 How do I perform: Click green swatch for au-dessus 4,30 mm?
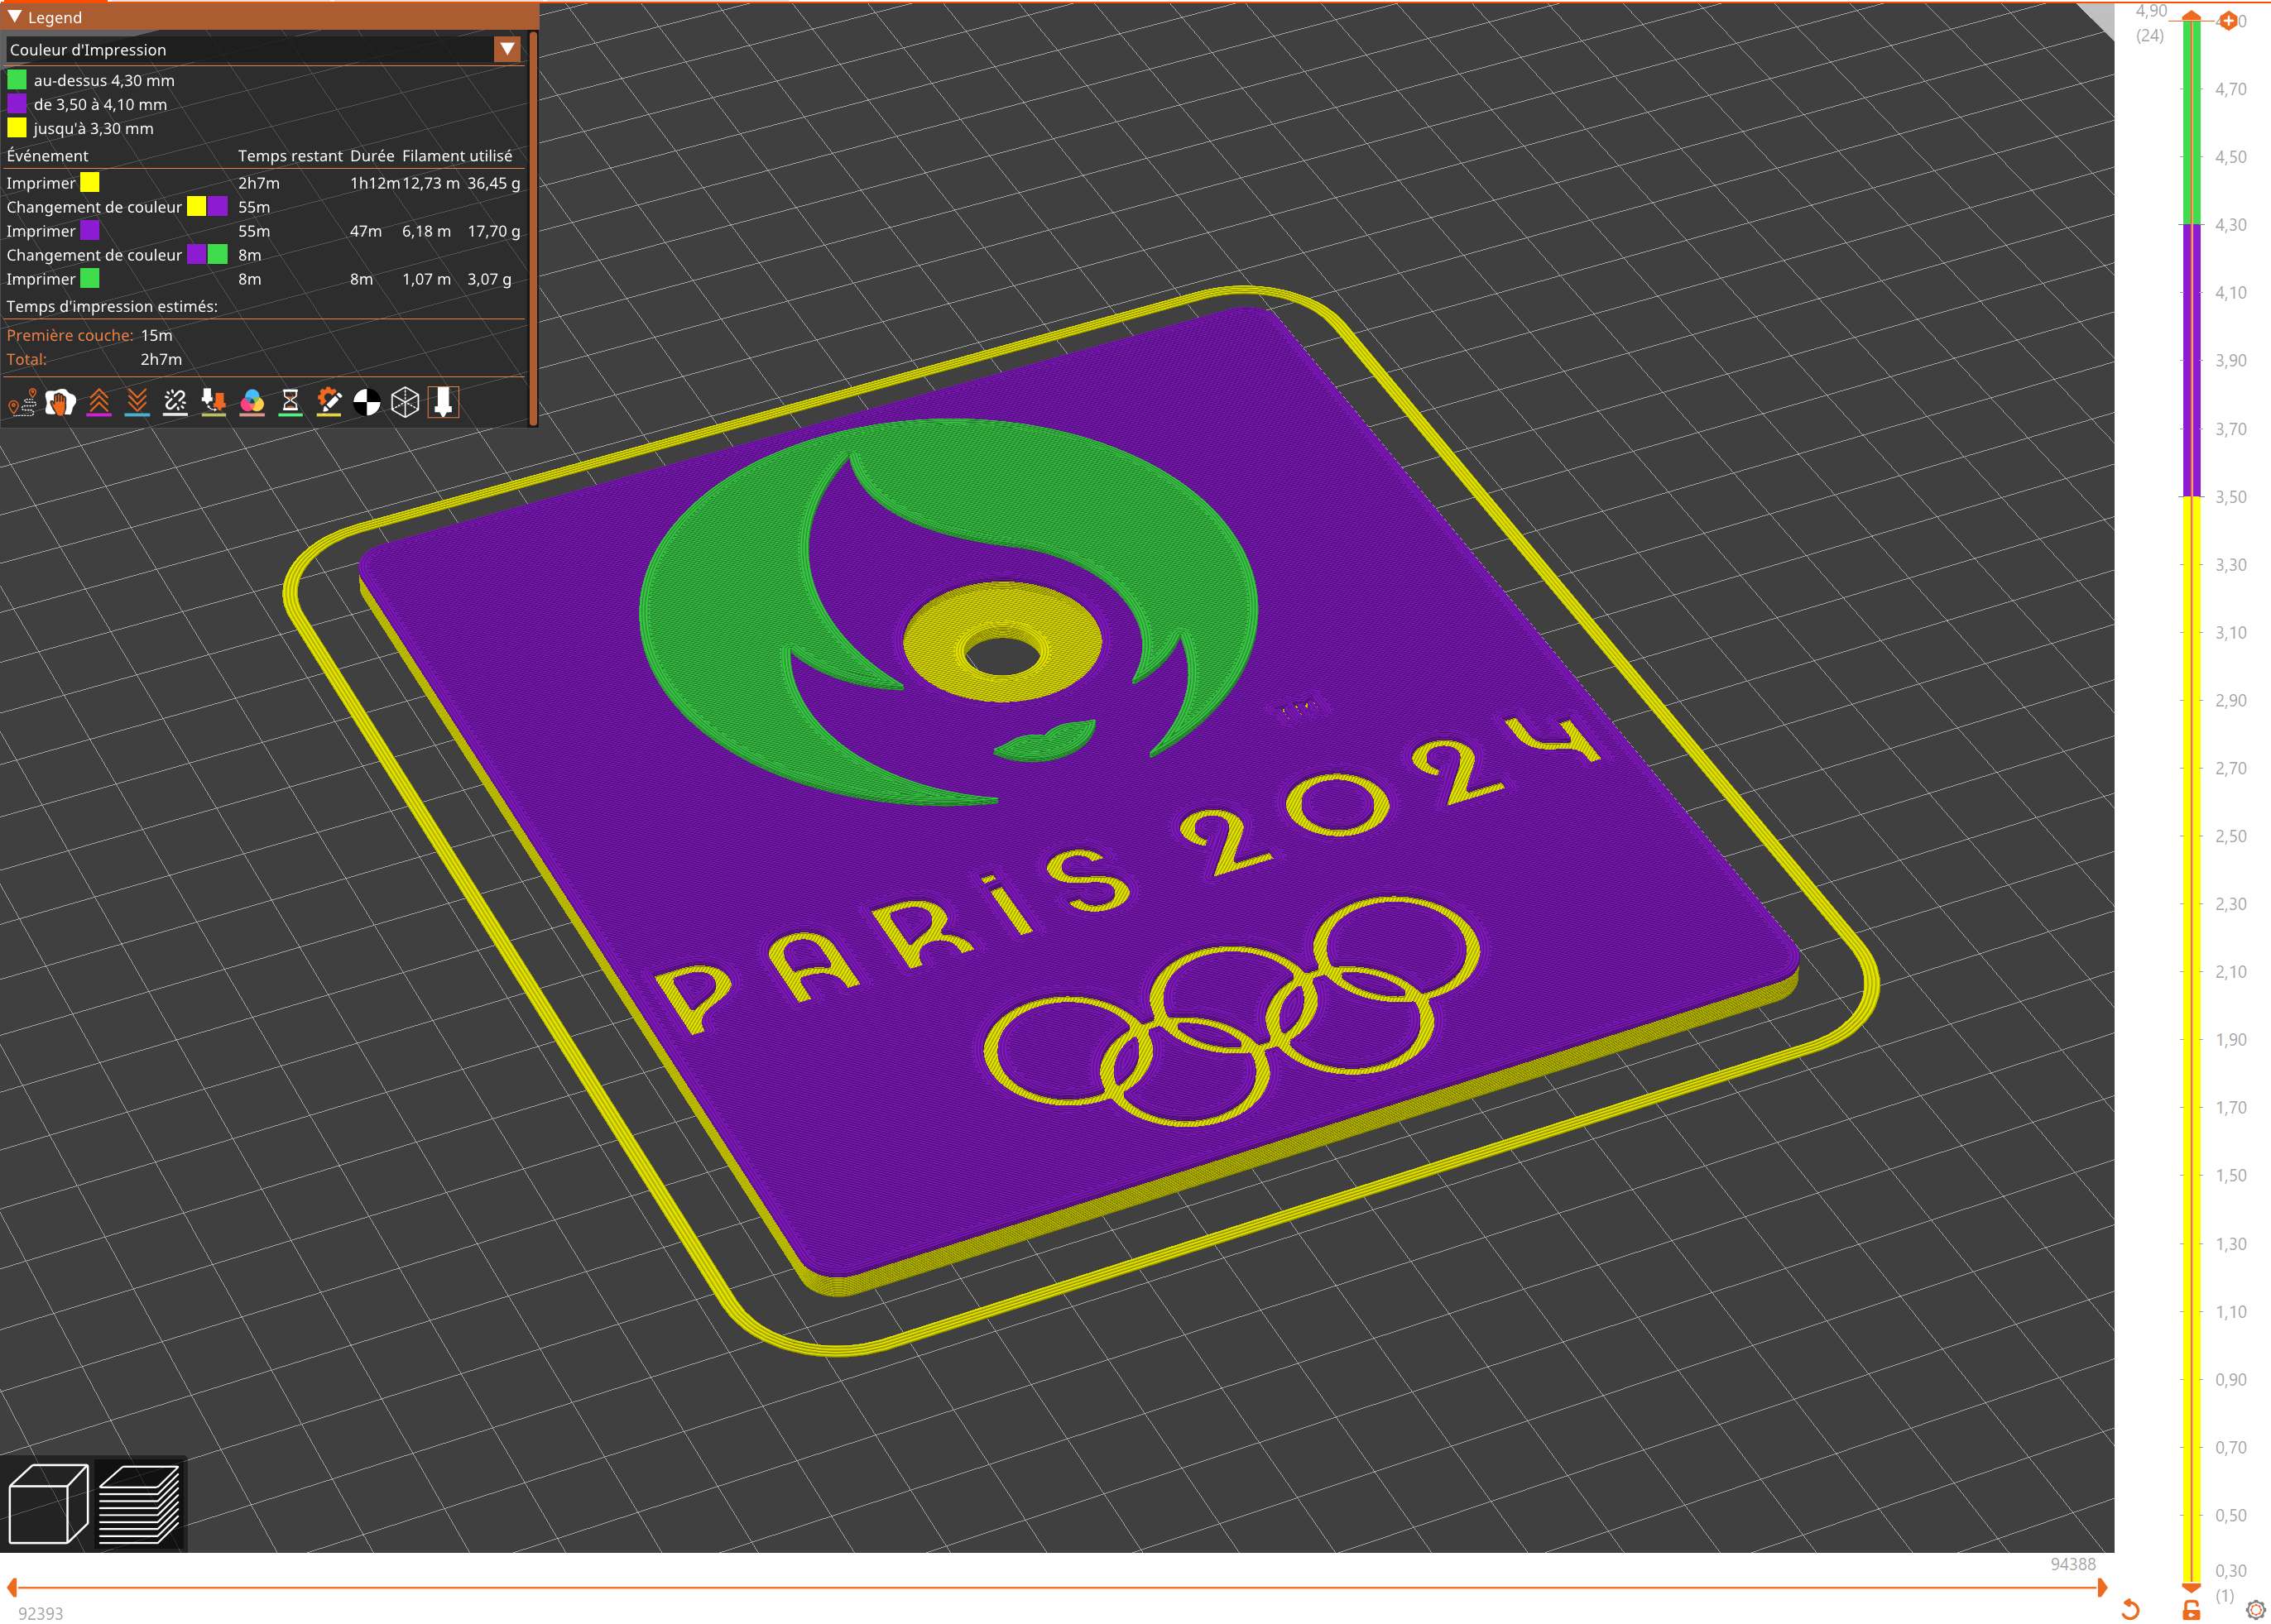point(17,80)
